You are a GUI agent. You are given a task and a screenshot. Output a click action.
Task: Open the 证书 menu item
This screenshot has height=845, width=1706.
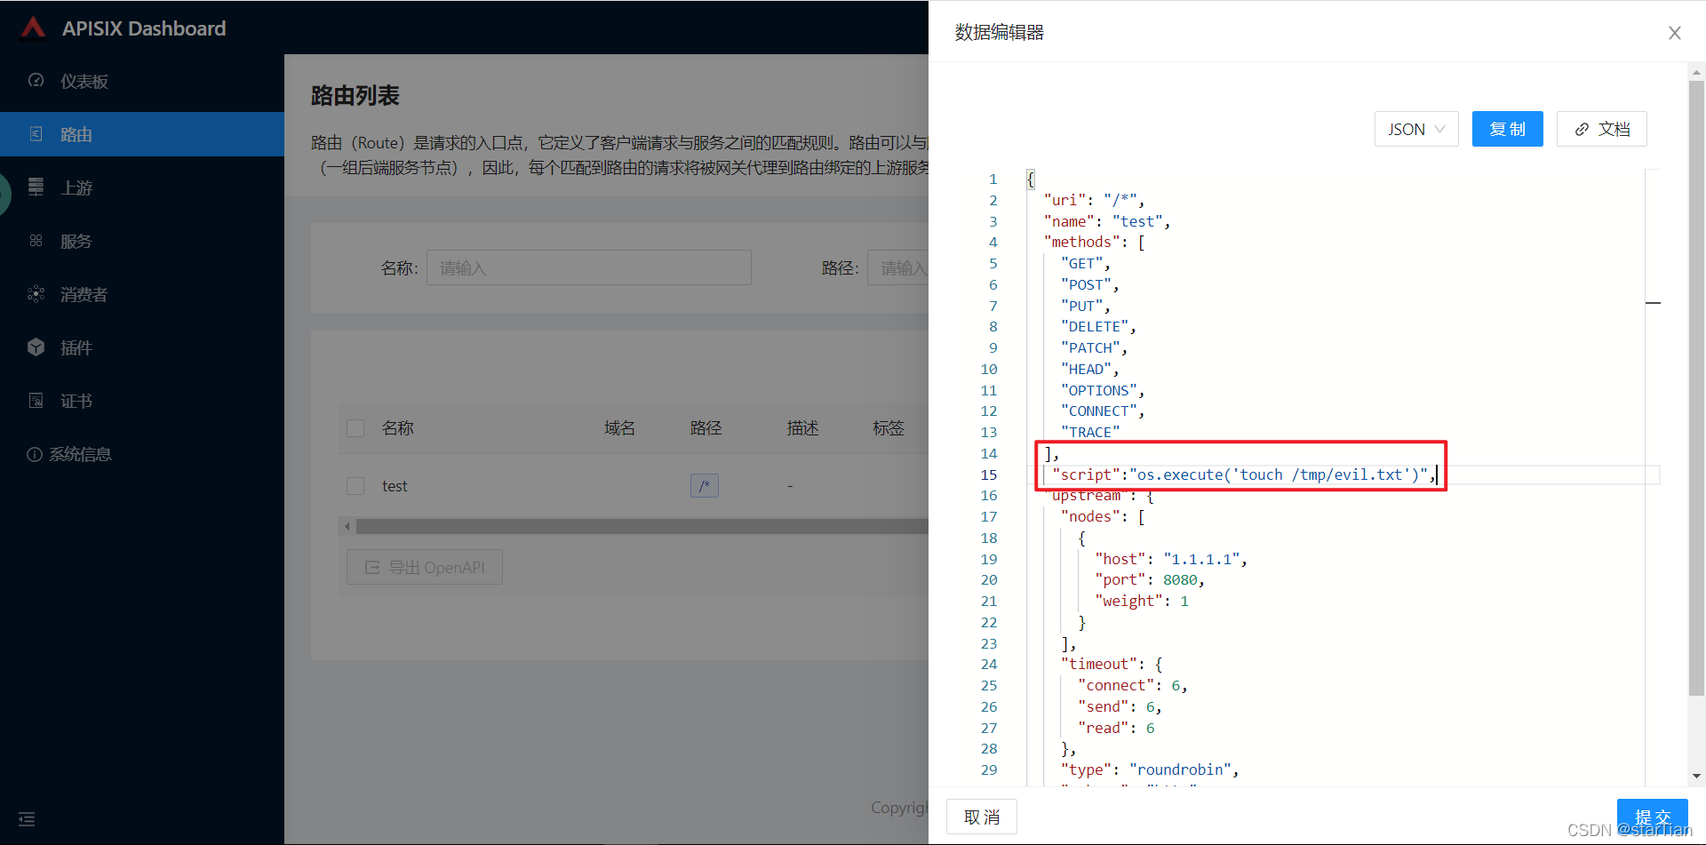(x=142, y=401)
